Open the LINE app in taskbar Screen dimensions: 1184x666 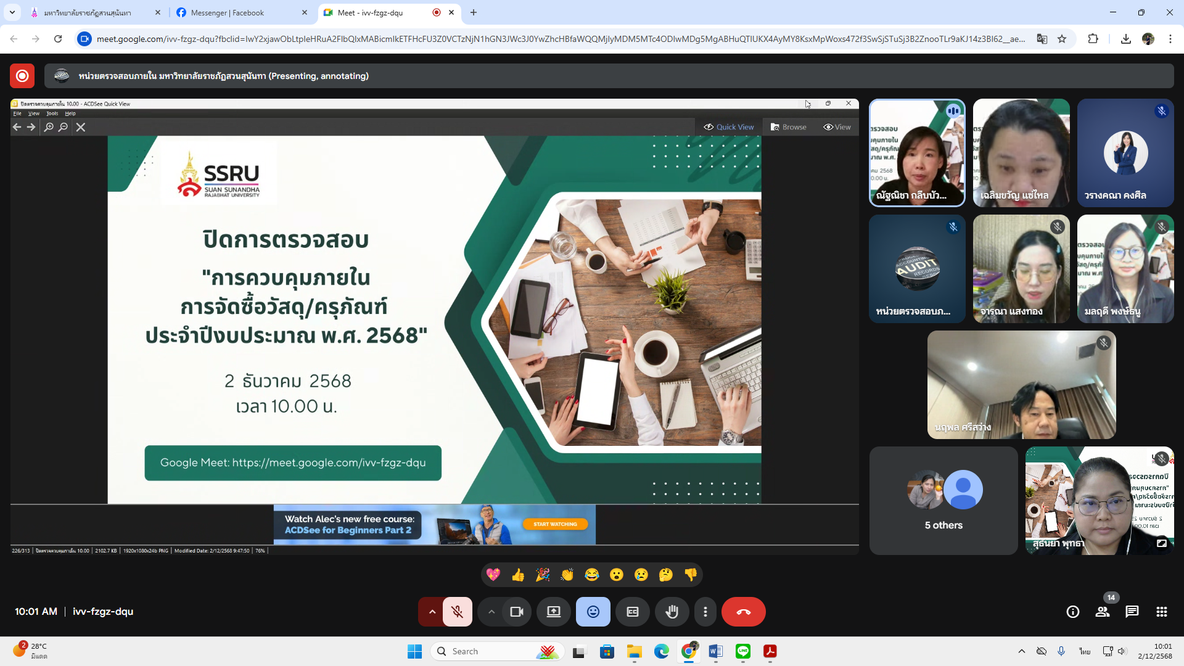pyautogui.click(x=743, y=651)
